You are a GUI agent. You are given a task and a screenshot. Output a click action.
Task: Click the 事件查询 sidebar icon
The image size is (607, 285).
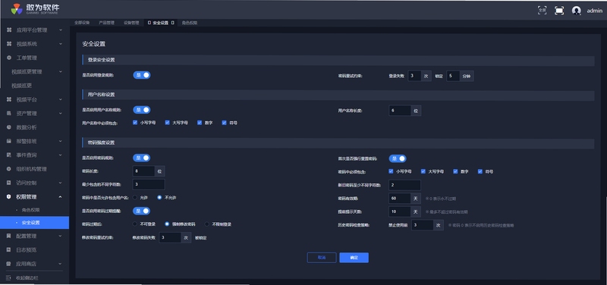[9, 155]
